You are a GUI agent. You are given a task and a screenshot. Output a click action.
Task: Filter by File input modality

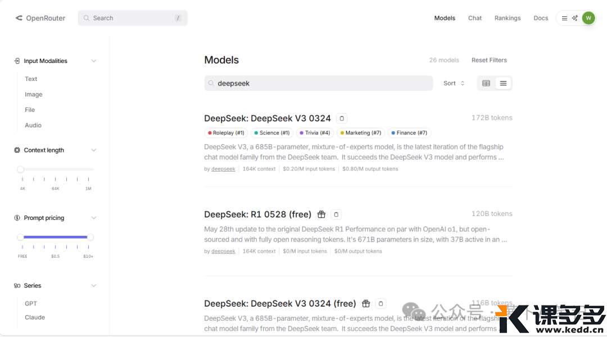(x=30, y=110)
